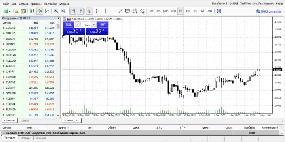The width and height of the screenshot is (285, 142).
Task: Switch to Символы tab
Action: pos(9,121)
